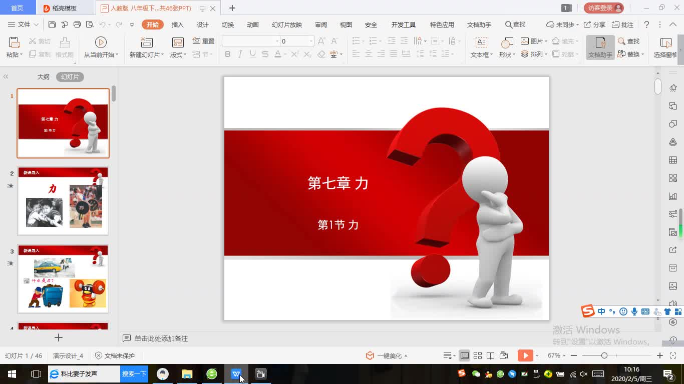Screen dimensions: 684x384
Task: Click the Print icon
Action: [x=77, y=24]
